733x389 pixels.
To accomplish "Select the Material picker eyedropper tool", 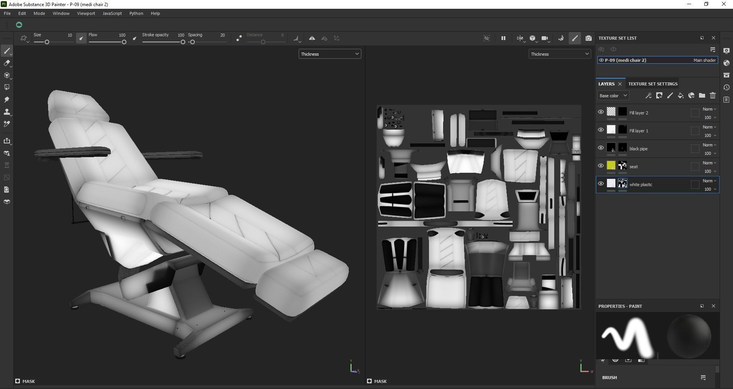I will (x=7, y=124).
